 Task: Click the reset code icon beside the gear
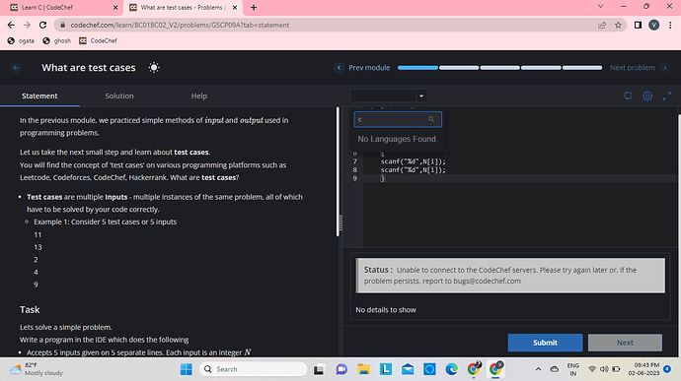coord(628,95)
